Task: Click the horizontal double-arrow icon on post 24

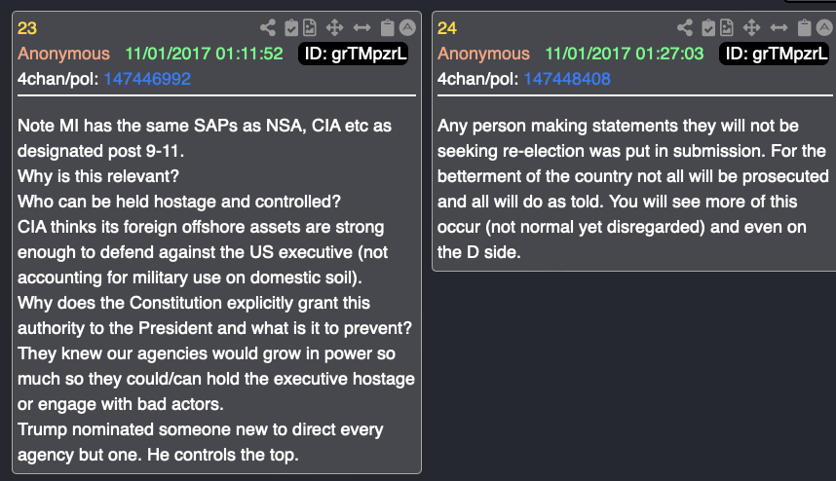Action: [x=780, y=28]
